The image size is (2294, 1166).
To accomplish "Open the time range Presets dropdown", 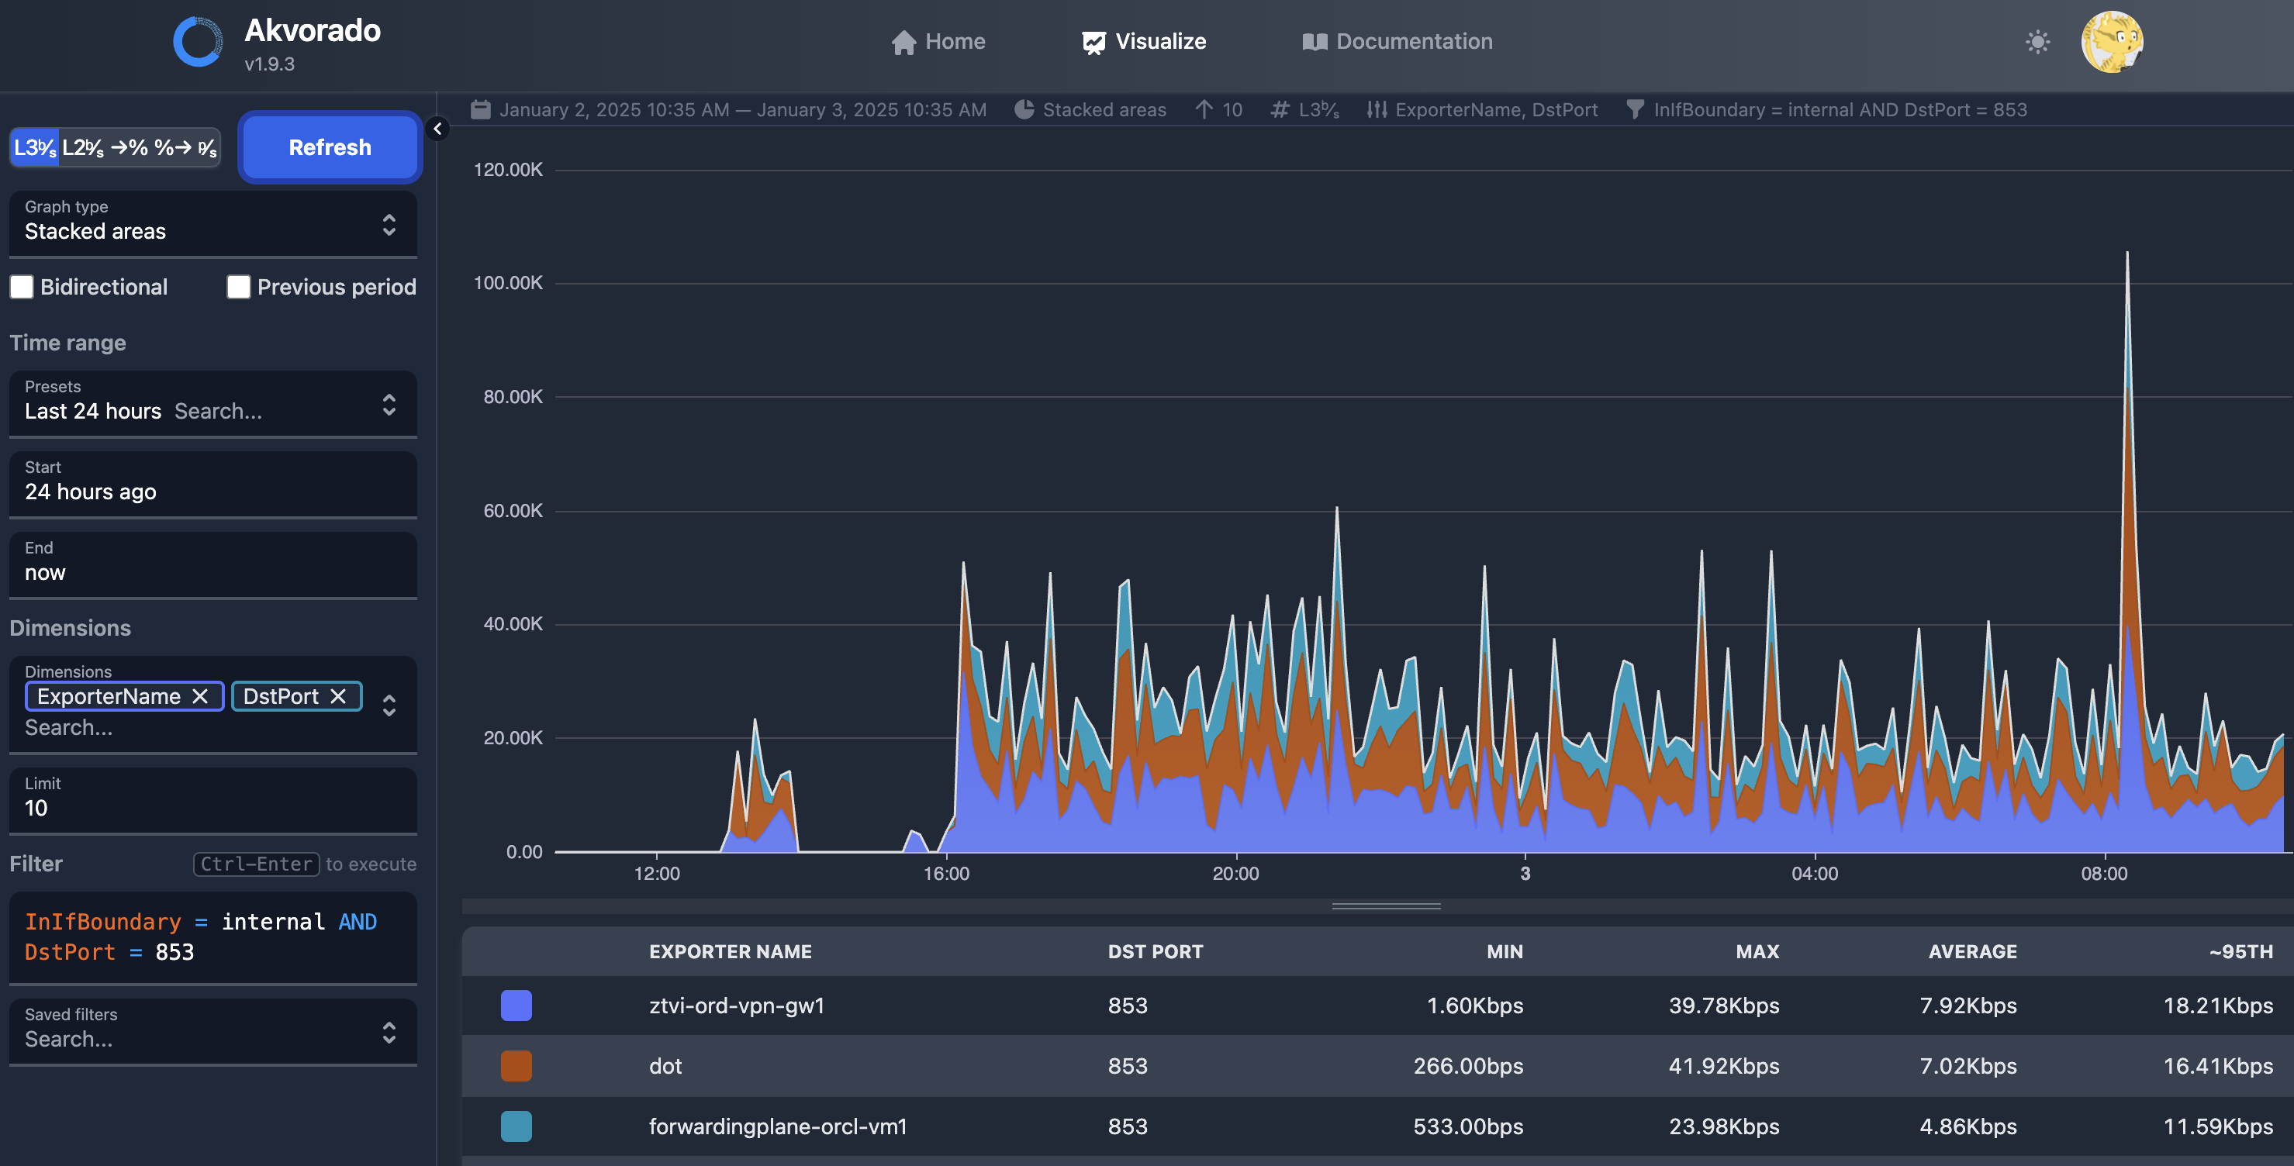I will click(212, 403).
